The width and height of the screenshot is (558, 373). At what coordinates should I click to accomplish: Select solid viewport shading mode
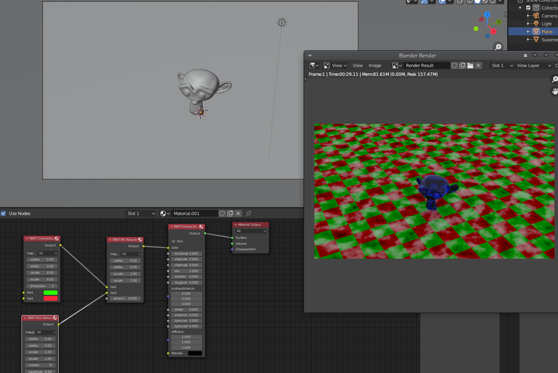pyautogui.click(x=477, y=2)
